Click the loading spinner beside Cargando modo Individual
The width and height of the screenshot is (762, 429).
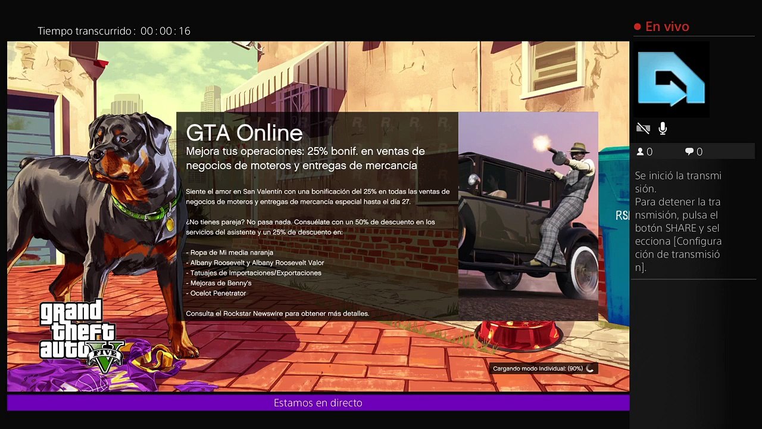tap(590, 369)
